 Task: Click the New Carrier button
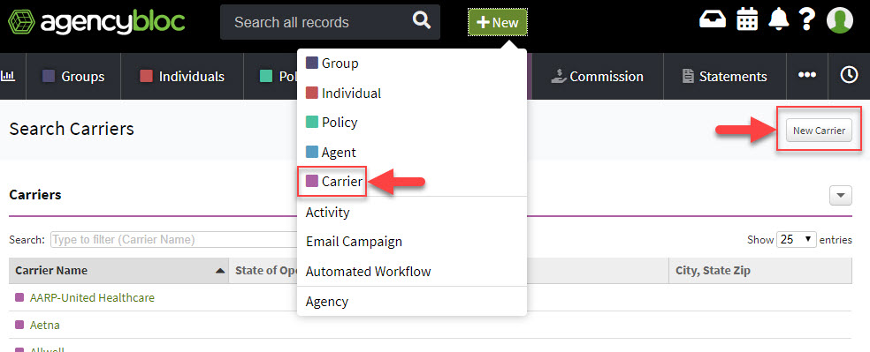[819, 131]
